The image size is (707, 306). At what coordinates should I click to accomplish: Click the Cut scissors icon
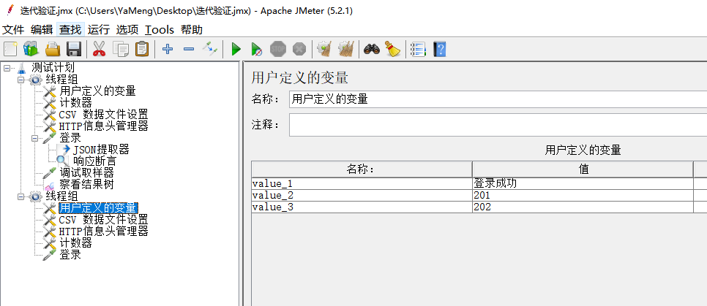point(99,49)
